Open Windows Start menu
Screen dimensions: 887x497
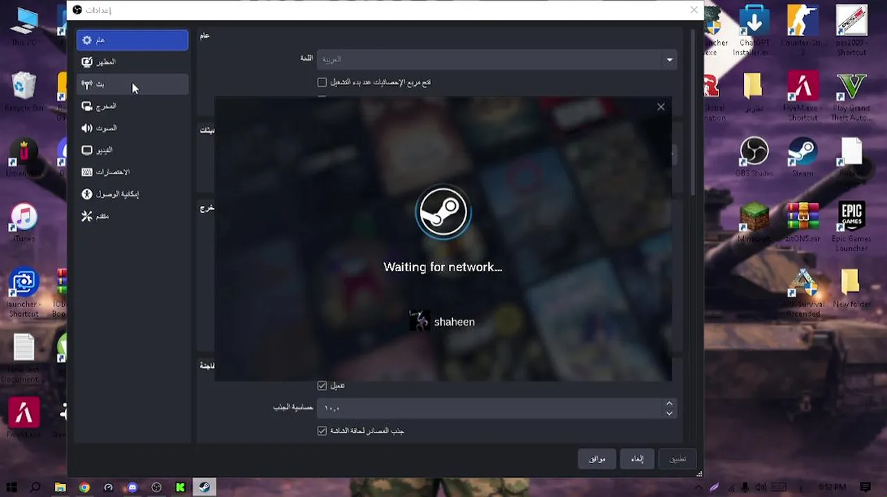click(11, 487)
